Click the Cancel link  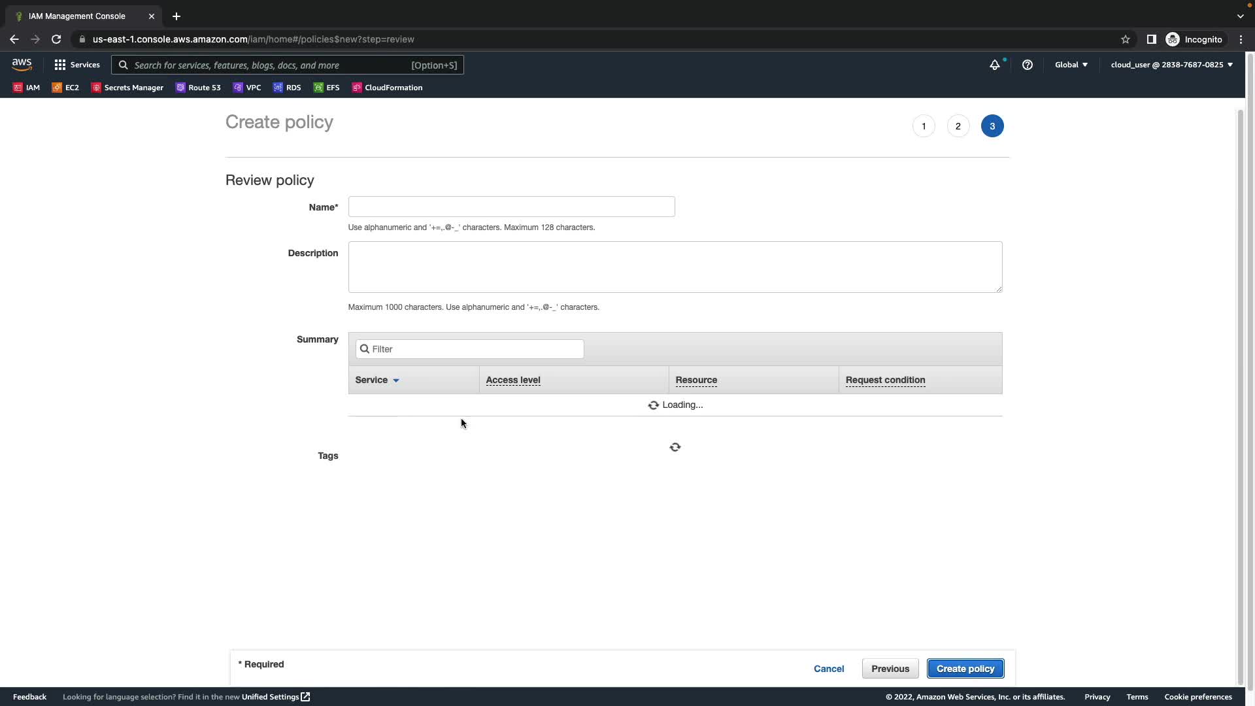coord(828,669)
